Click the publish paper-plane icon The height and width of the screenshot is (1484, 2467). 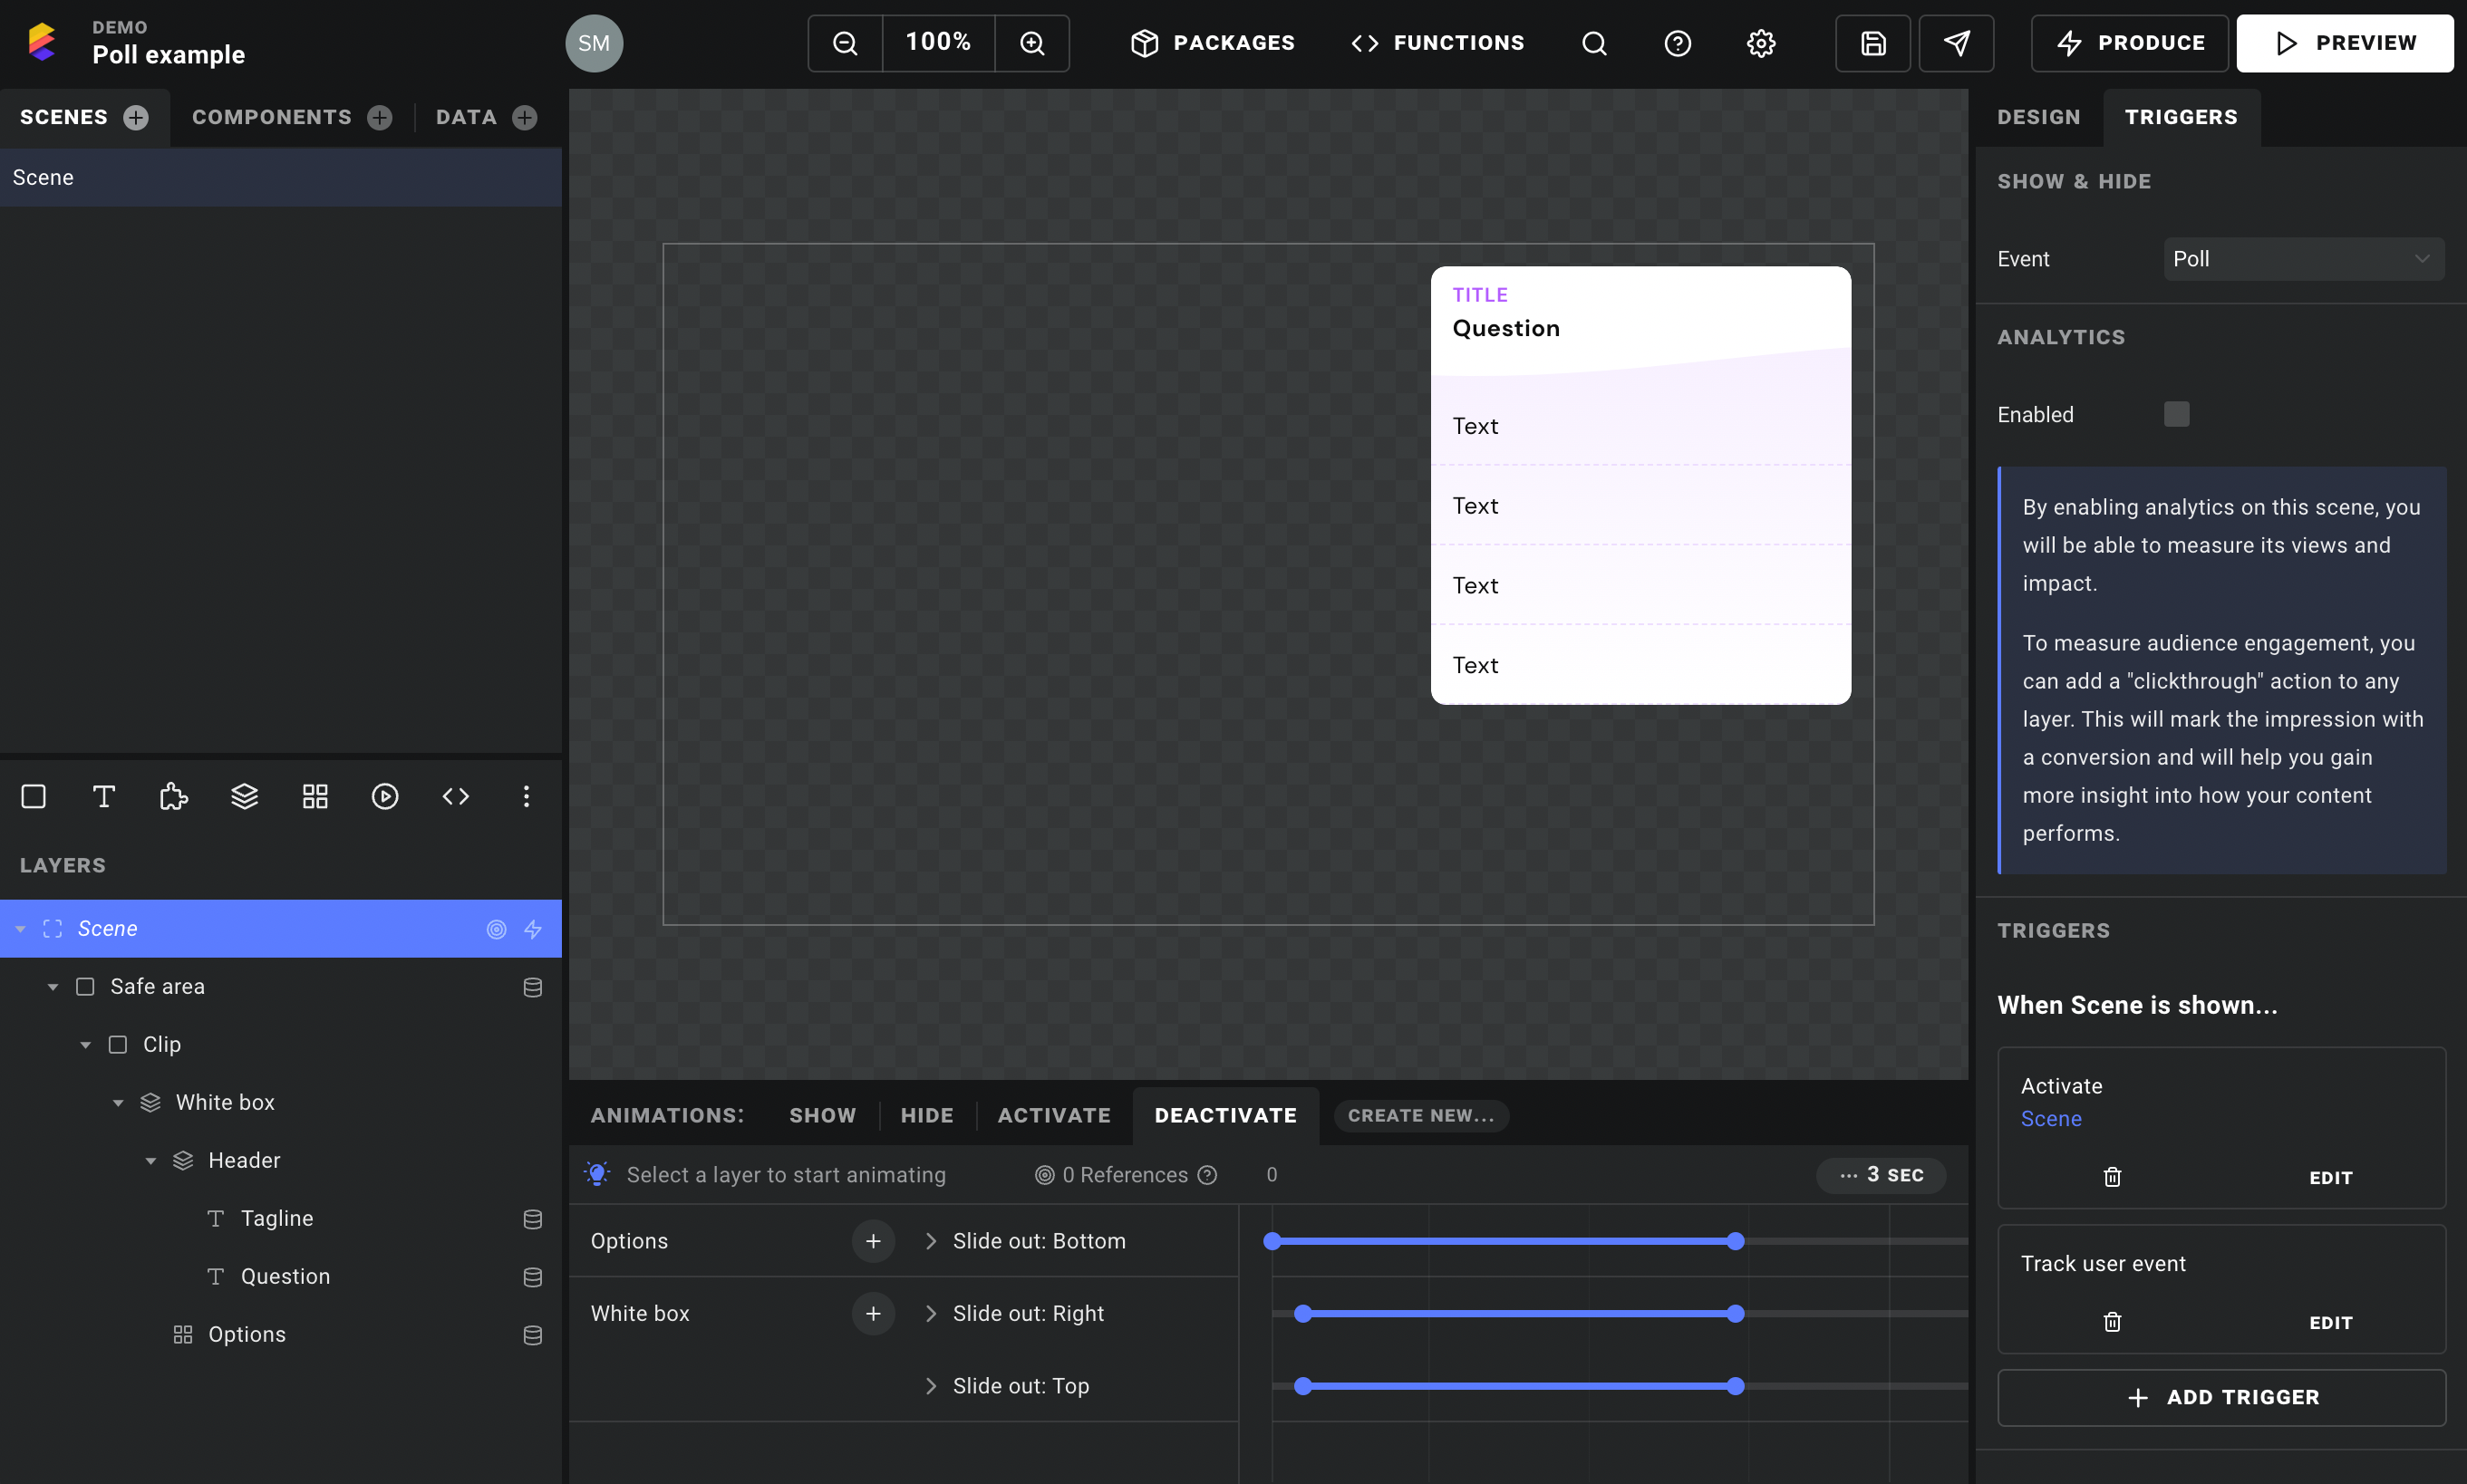tap(1956, 43)
